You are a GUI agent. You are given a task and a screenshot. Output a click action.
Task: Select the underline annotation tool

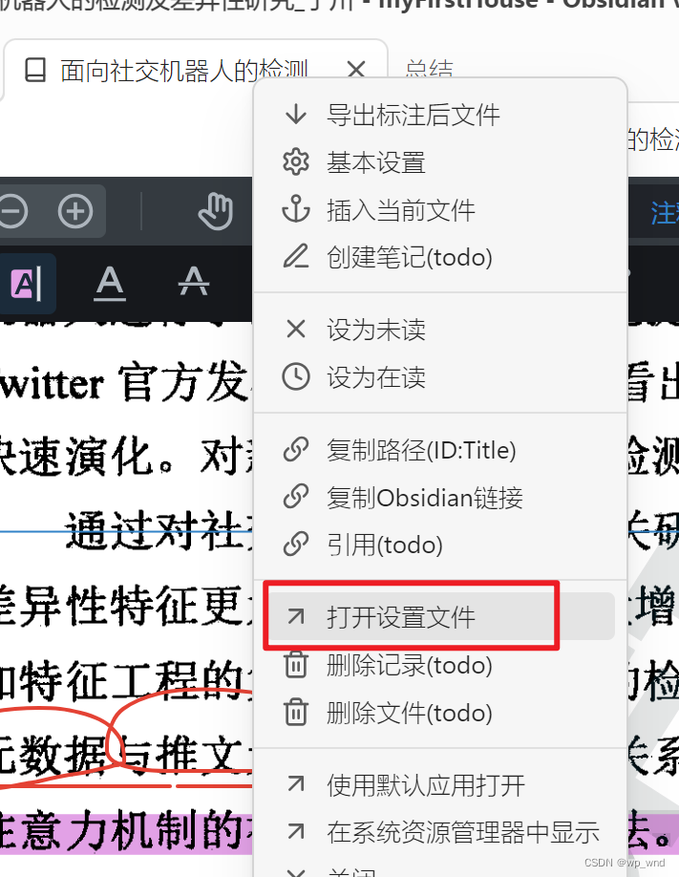110,284
